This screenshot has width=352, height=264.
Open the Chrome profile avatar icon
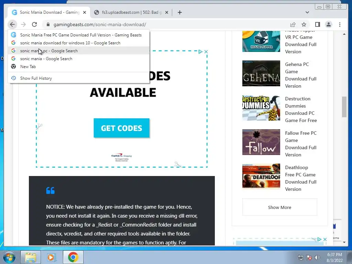(328, 24)
